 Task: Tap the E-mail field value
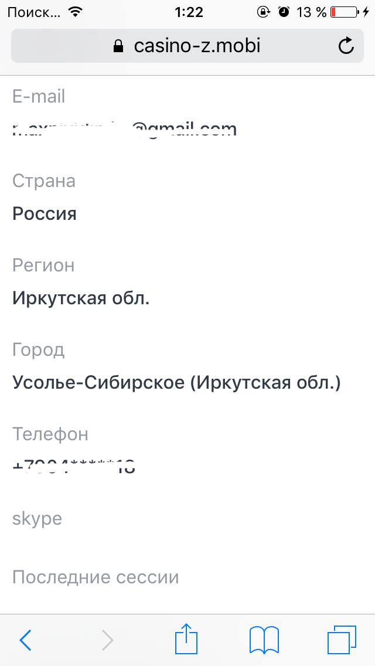click(x=124, y=129)
